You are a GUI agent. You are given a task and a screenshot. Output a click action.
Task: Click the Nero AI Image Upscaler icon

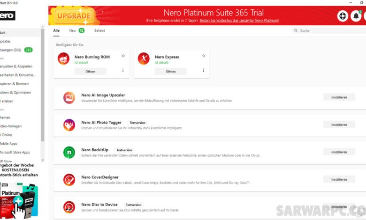[69, 97]
